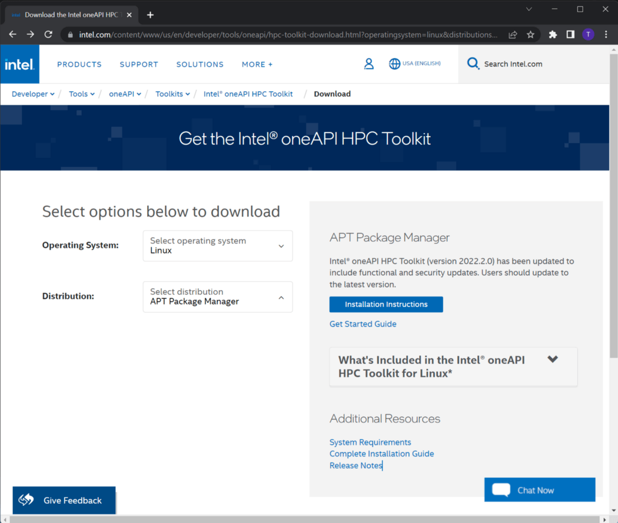The height and width of the screenshot is (523, 618).
Task: Open the Release Notes link
Action: (356, 465)
